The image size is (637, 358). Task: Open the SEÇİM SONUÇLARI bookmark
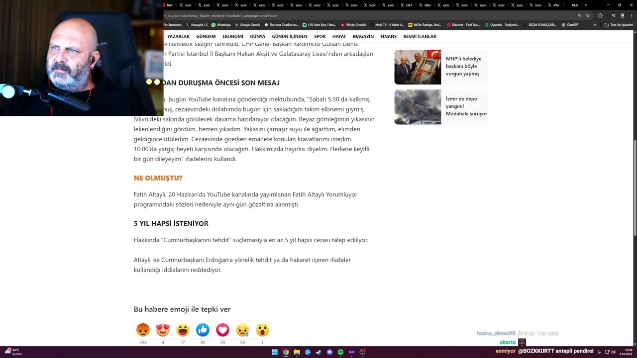click(539, 25)
